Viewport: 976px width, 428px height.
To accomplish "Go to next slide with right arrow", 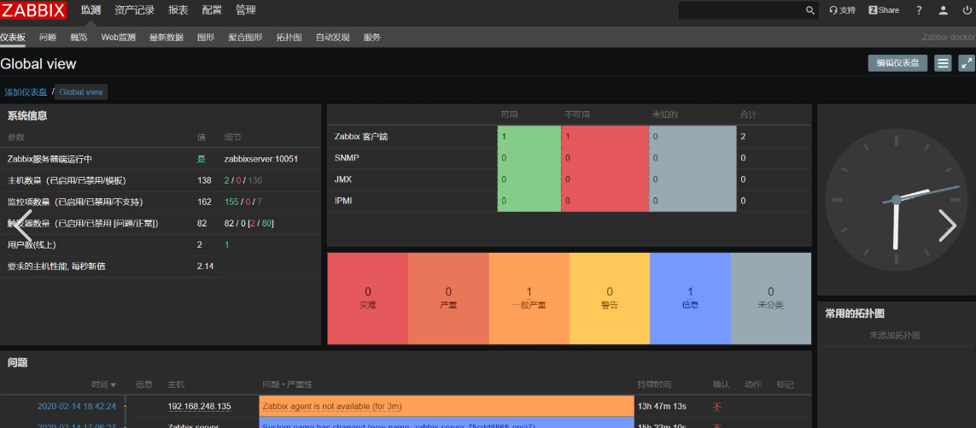I will (x=947, y=226).
